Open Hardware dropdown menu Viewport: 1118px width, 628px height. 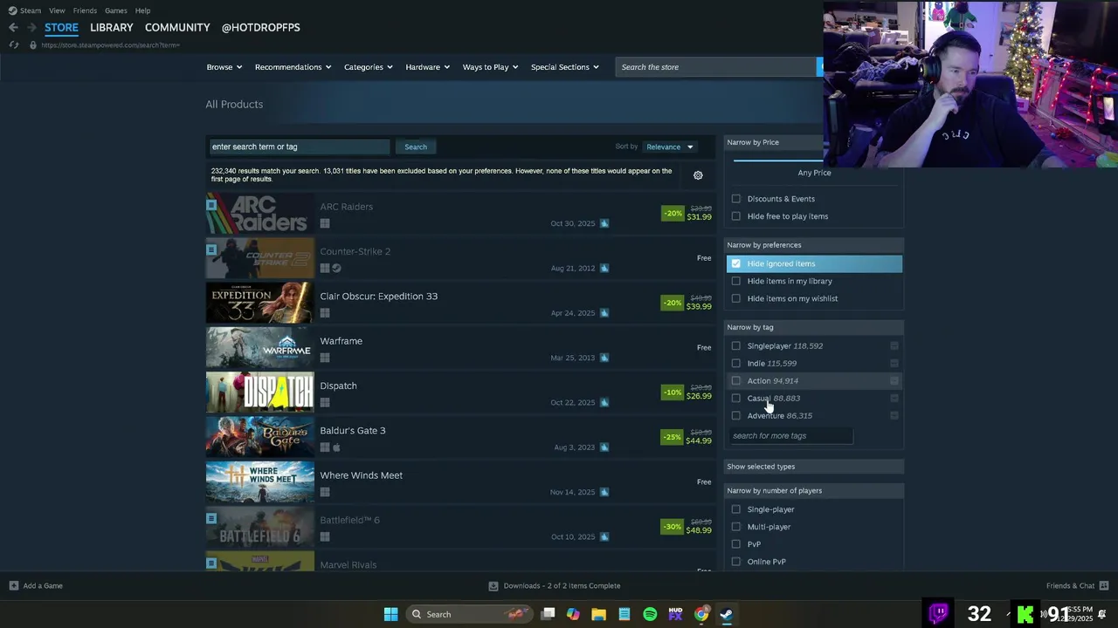[427, 67]
